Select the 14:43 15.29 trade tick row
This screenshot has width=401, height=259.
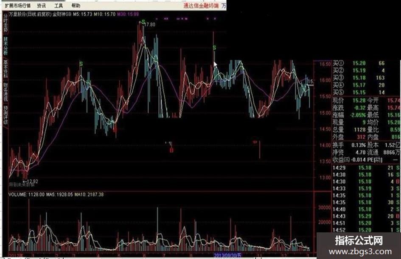click(x=366, y=216)
